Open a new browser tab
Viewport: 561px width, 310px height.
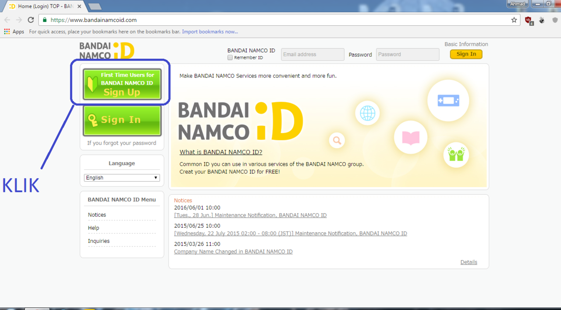[x=95, y=7]
